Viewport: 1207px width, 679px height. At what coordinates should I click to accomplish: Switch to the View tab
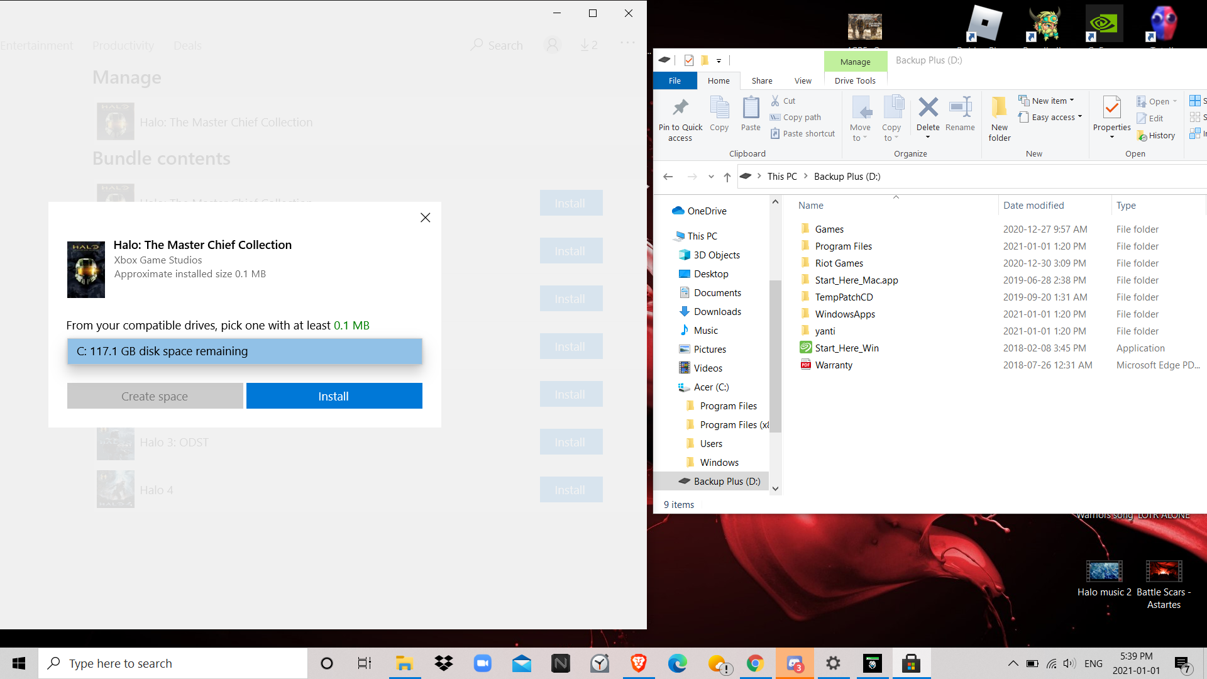(802, 80)
